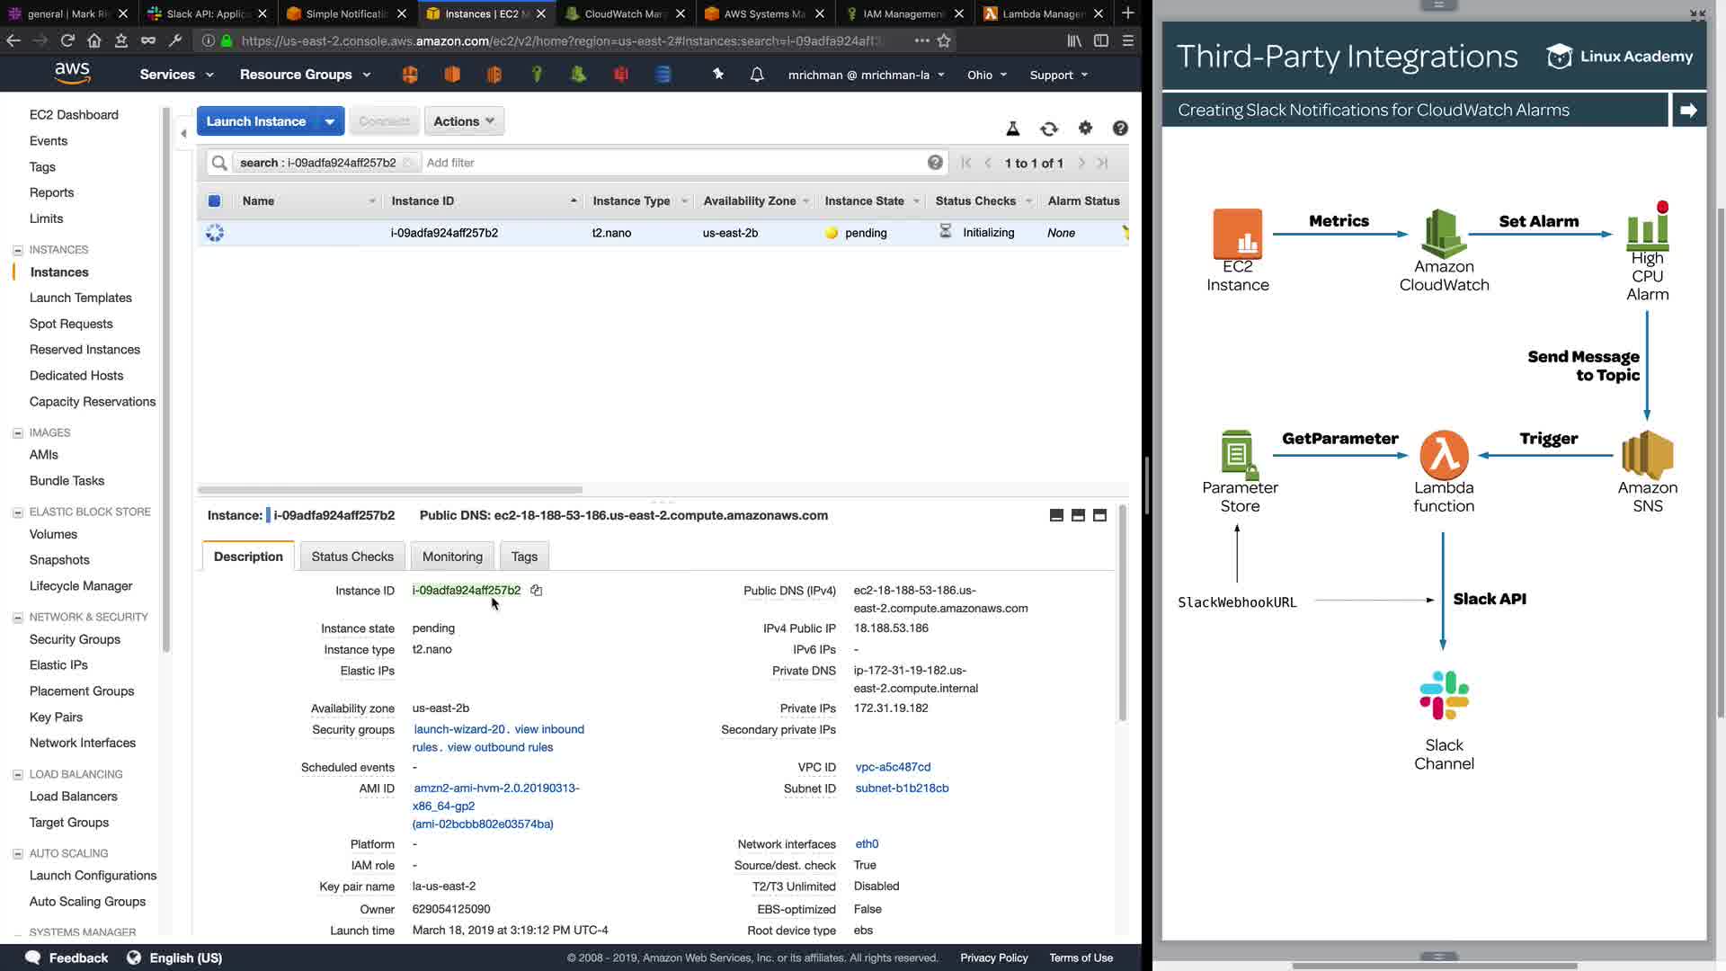The width and height of the screenshot is (1726, 971).
Task: Expand the Ohio region dropdown
Action: (x=986, y=75)
